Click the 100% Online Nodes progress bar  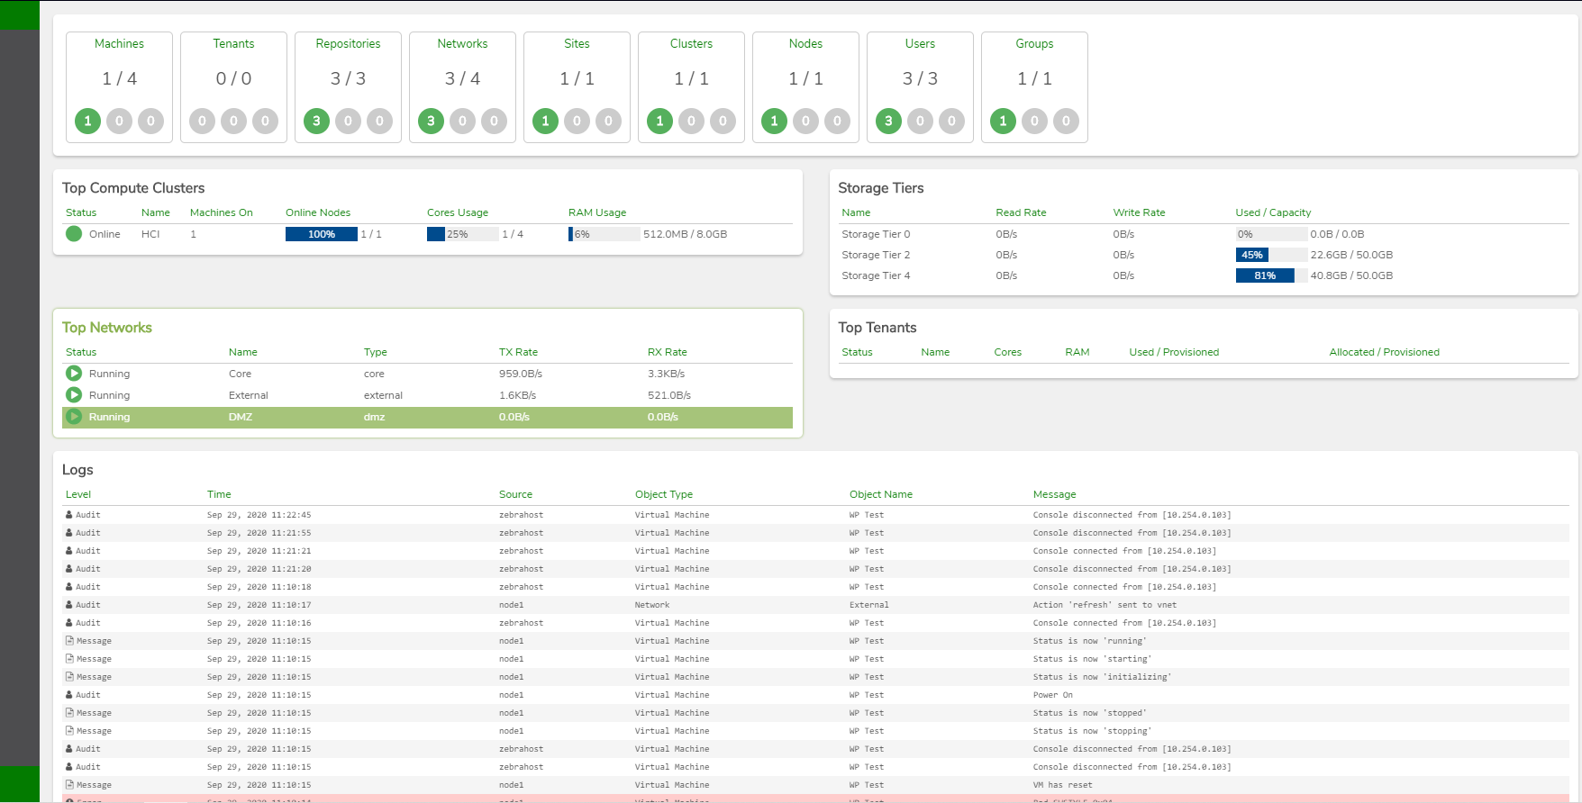point(322,234)
